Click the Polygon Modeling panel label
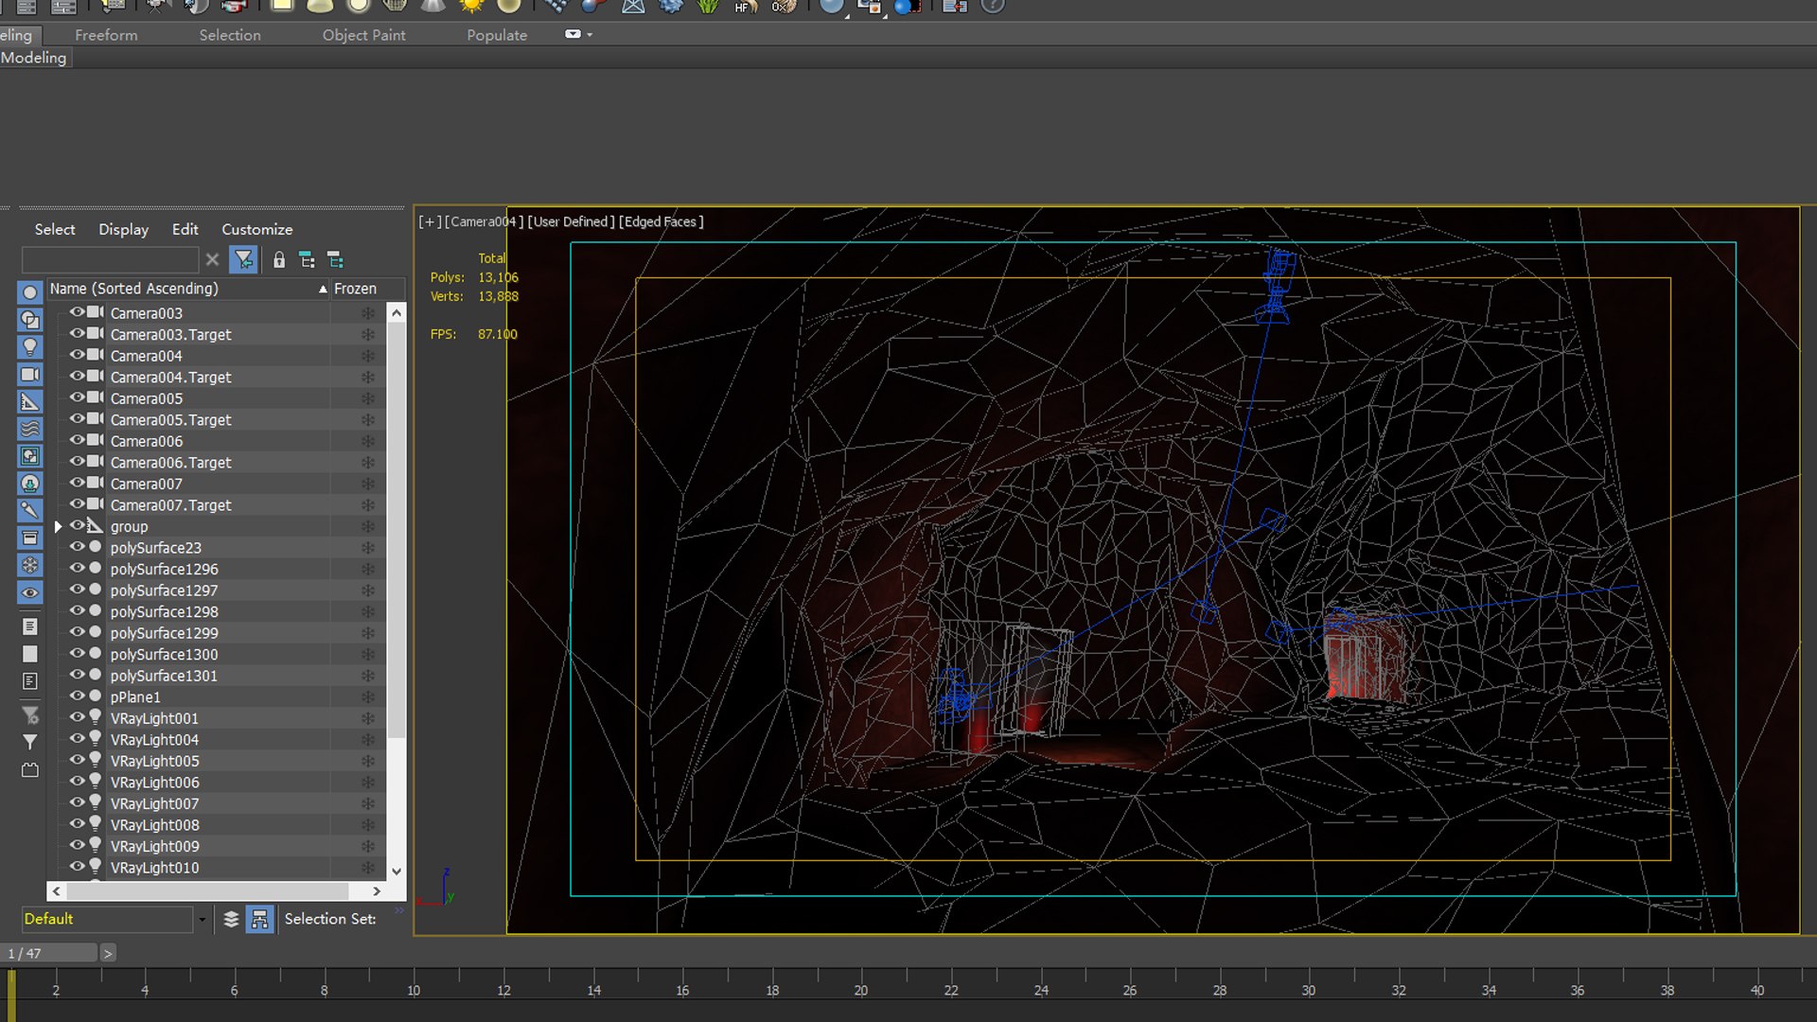Viewport: 1817px width, 1022px height. pyautogui.click(x=34, y=58)
